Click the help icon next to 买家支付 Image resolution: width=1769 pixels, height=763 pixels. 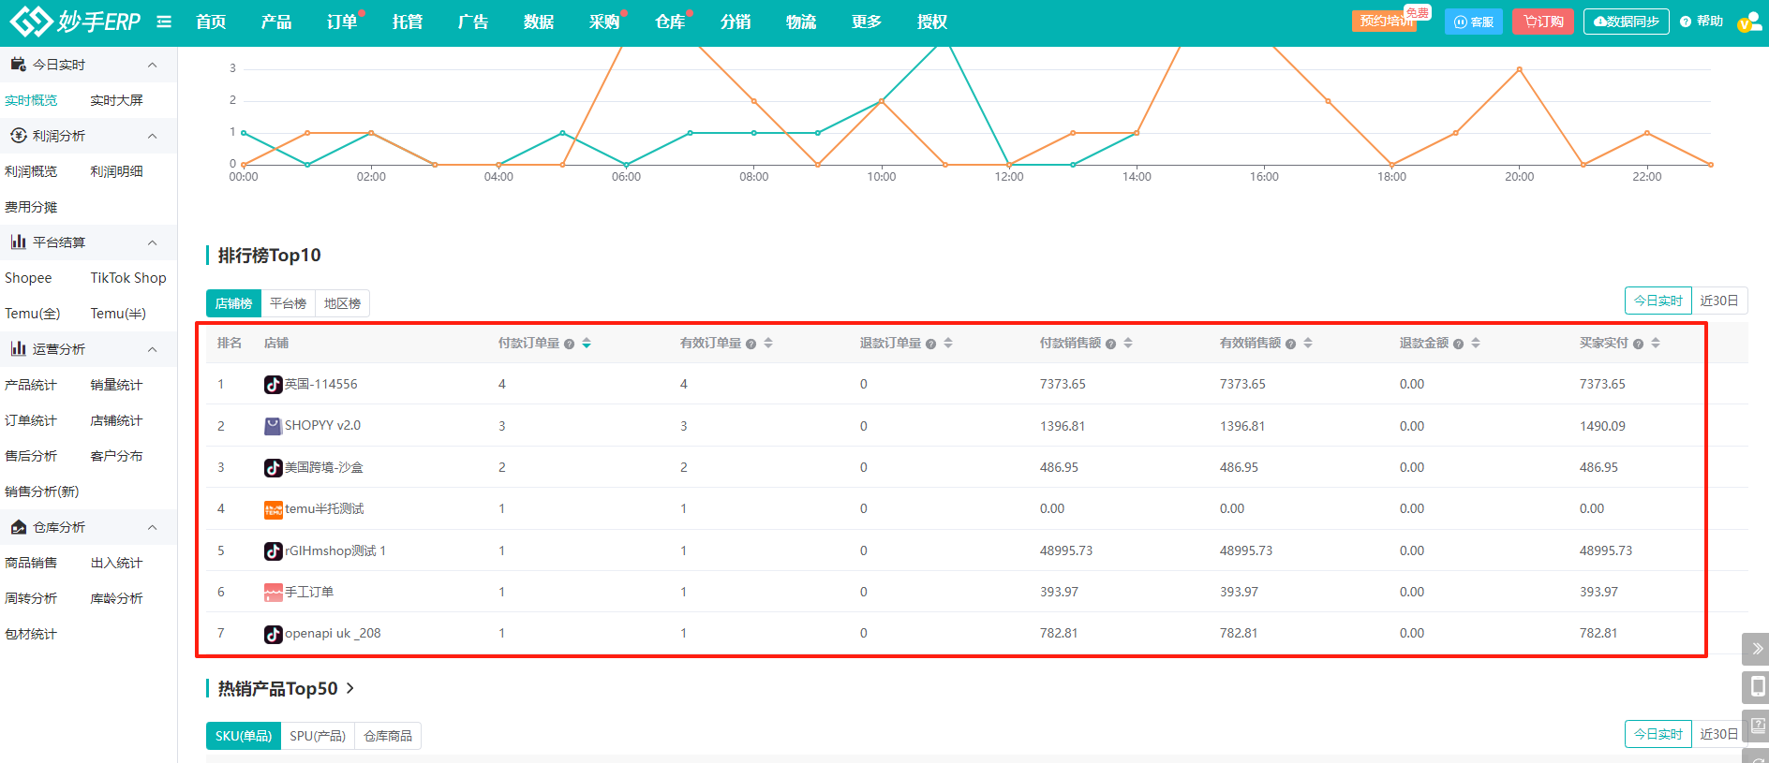(1638, 344)
